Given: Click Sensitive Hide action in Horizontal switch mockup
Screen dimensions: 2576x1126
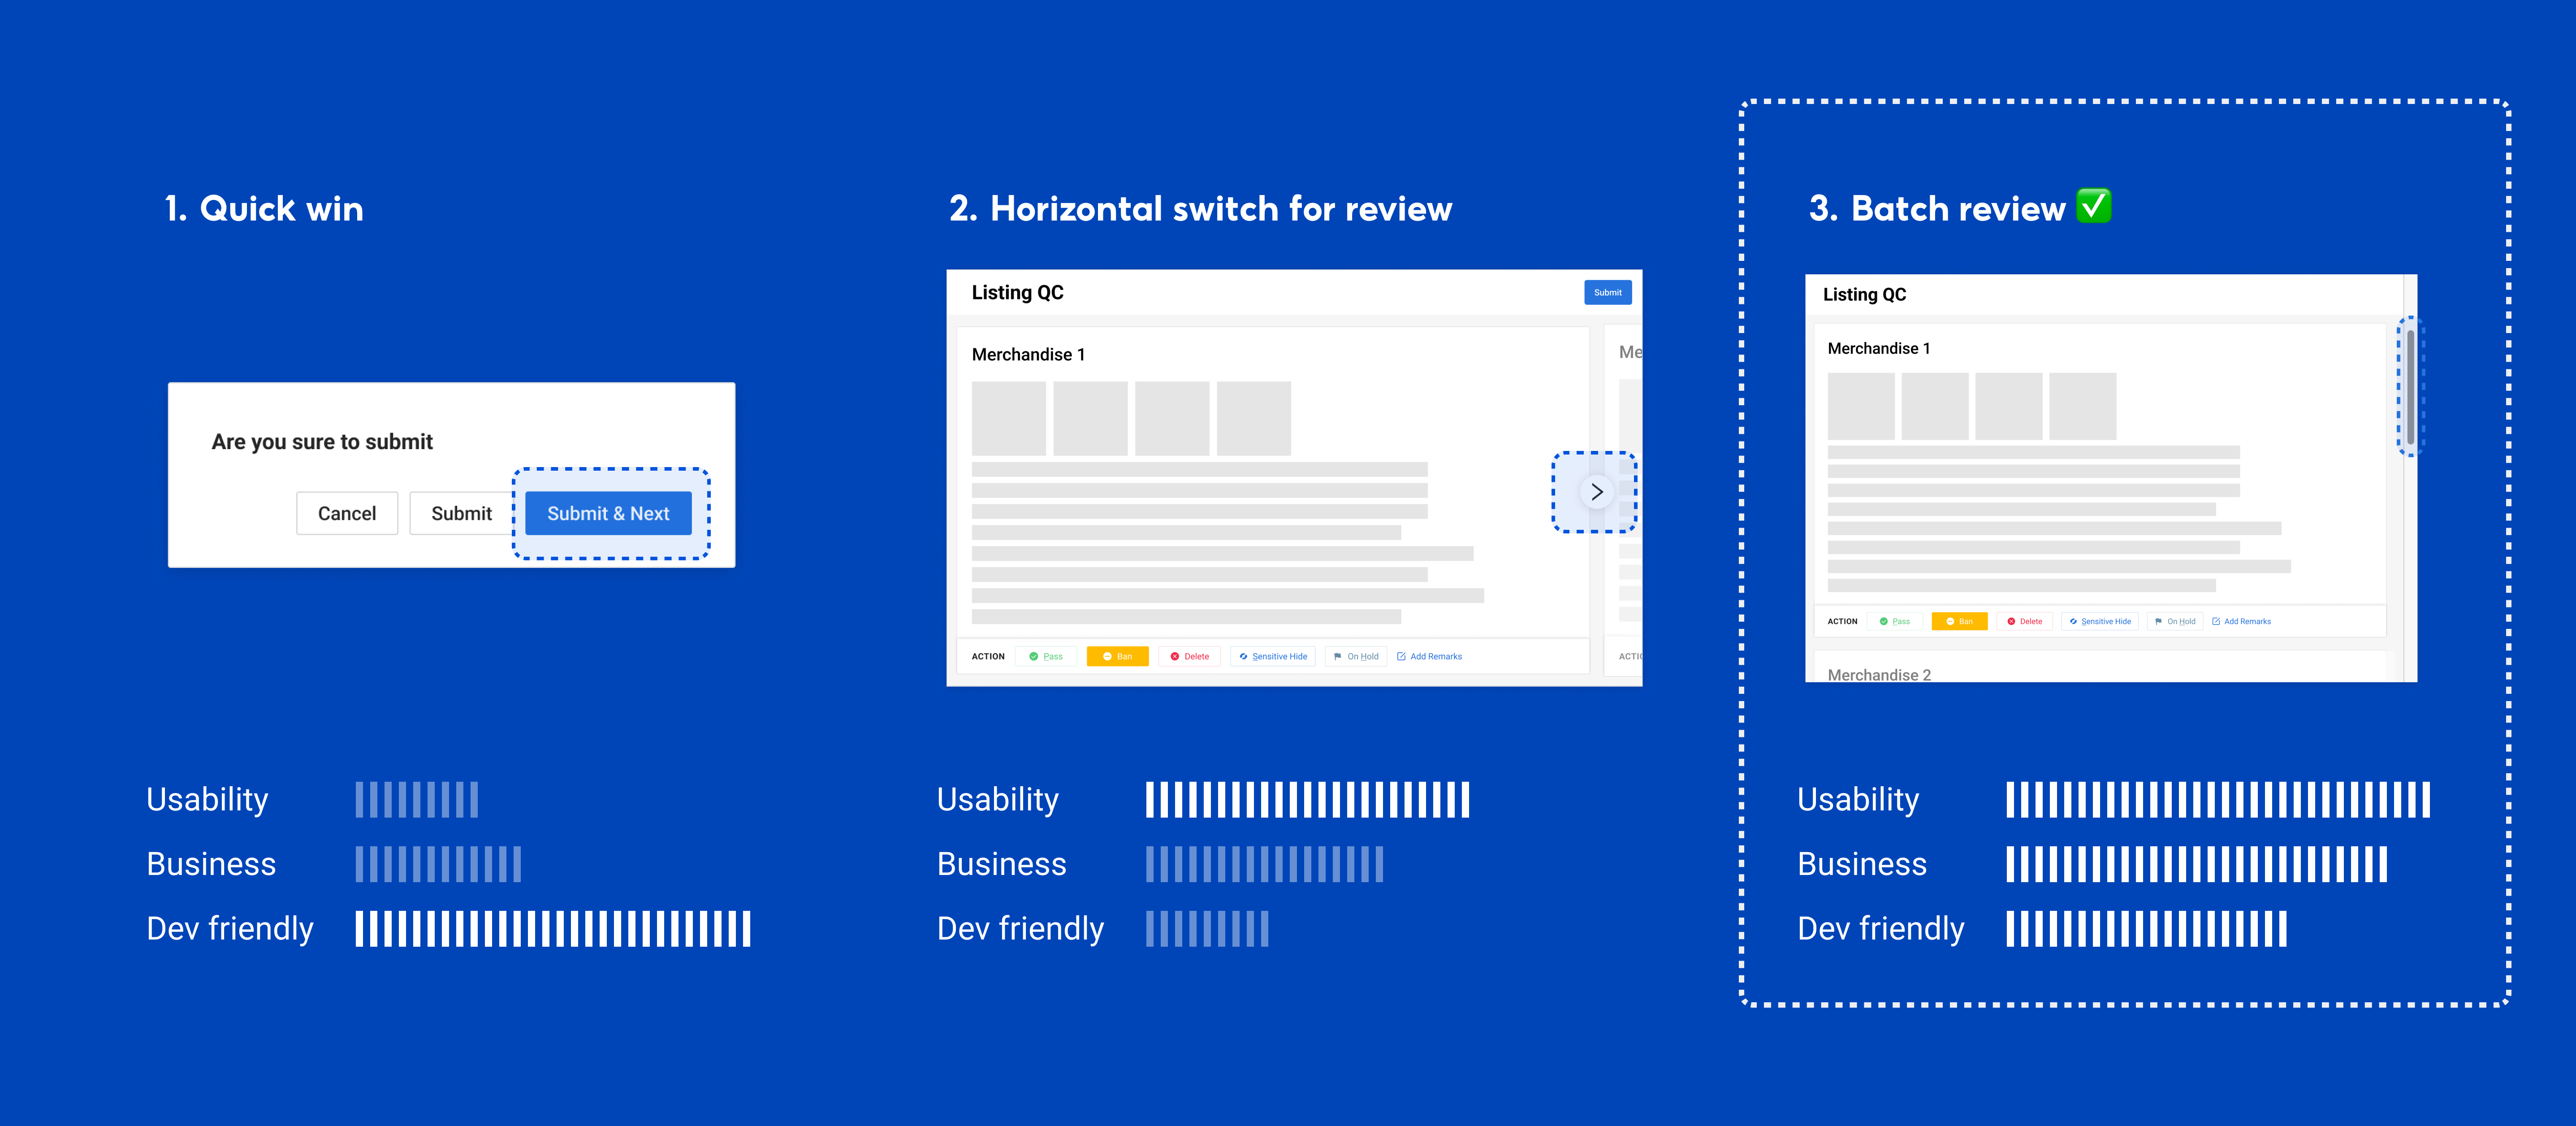Looking at the screenshot, I should (x=1273, y=657).
